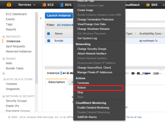The height and width of the screenshot is (122, 165).
Task: Open Security Groups in sidebar
Action: [x=16, y=101]
